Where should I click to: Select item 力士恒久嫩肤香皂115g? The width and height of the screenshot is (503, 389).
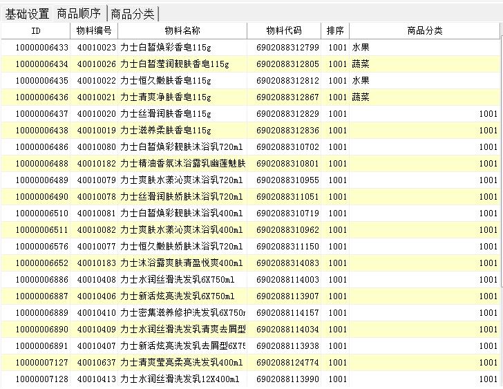[166, 80]
